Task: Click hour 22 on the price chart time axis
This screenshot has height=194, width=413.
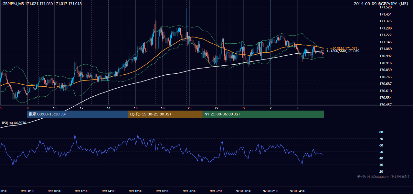Action: tap(217, 108)
